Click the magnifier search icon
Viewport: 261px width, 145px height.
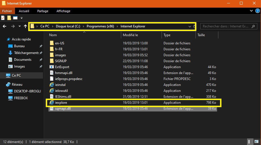click(x=253, y=26)
